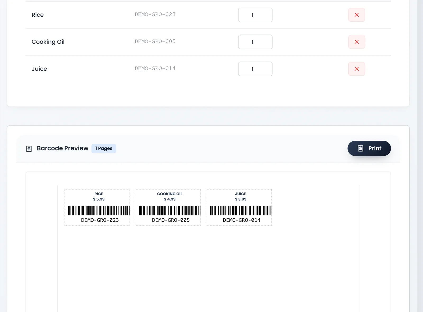
Task: Click the Barcode Preview receipt icon
Action: [x=29, y=149]
